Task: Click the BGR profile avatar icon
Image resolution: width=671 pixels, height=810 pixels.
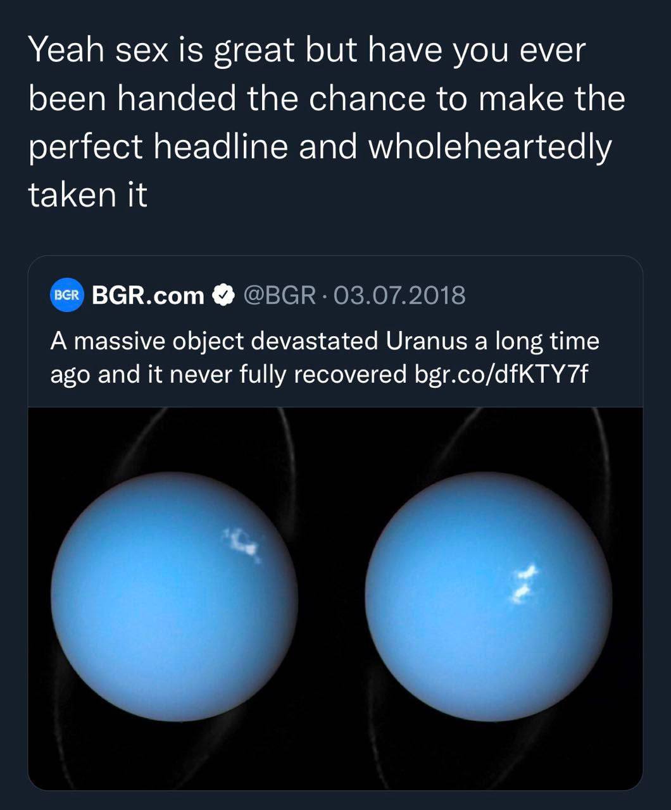Action: point(66,296)
